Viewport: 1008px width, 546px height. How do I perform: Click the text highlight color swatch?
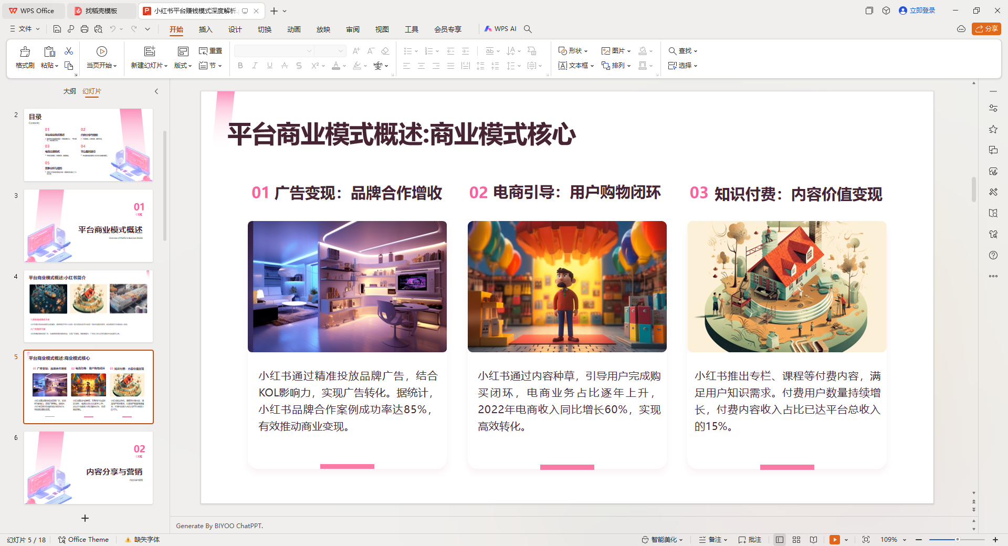point(357,66)
